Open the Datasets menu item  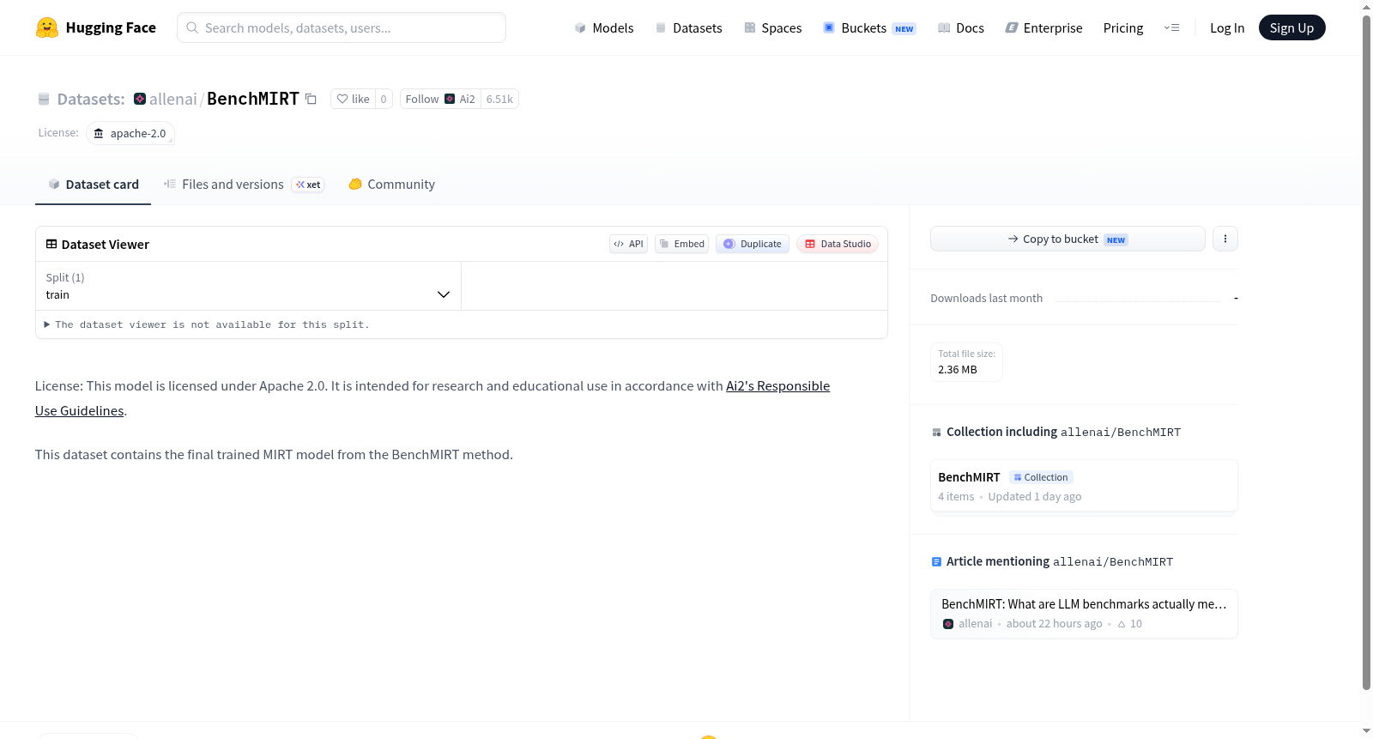pyautogui.click(x=689, y=27)
